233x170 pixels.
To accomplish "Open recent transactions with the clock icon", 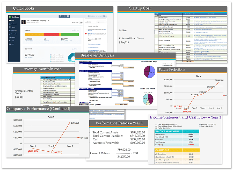I will tap(68, 16).
